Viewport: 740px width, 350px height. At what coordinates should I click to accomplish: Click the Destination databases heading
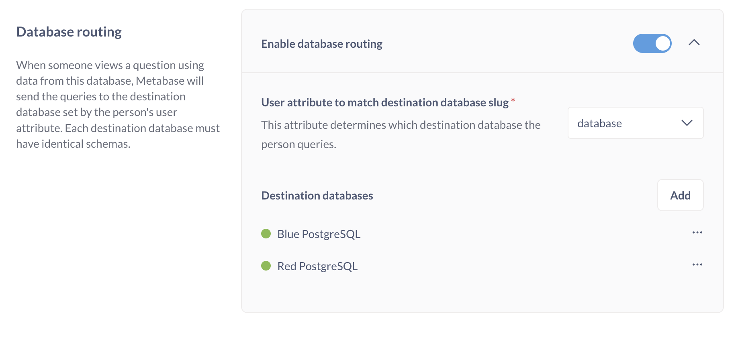tap(317, 195)
